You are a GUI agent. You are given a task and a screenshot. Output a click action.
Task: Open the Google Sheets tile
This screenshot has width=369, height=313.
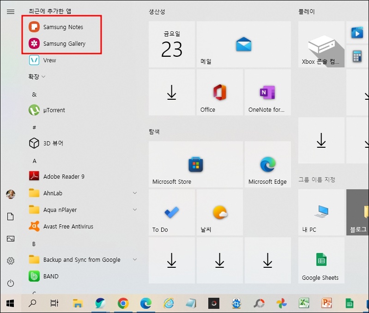click(x=321, y=260)
